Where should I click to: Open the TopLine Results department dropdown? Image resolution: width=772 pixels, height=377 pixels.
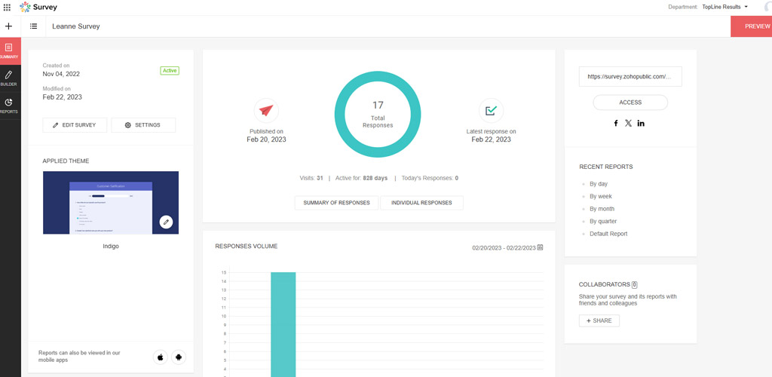(725, 7)
